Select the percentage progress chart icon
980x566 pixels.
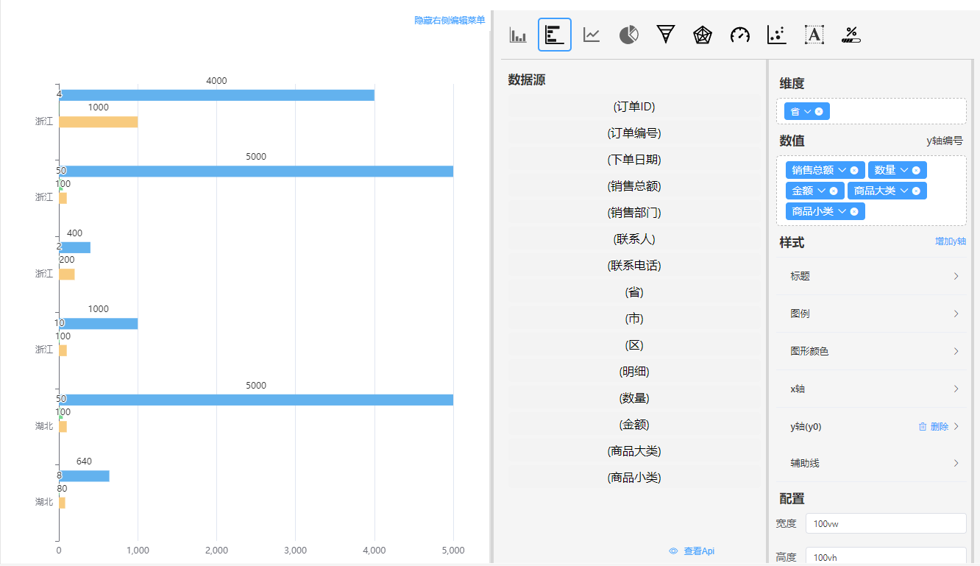pyautogui.click(x=851, y=35)
